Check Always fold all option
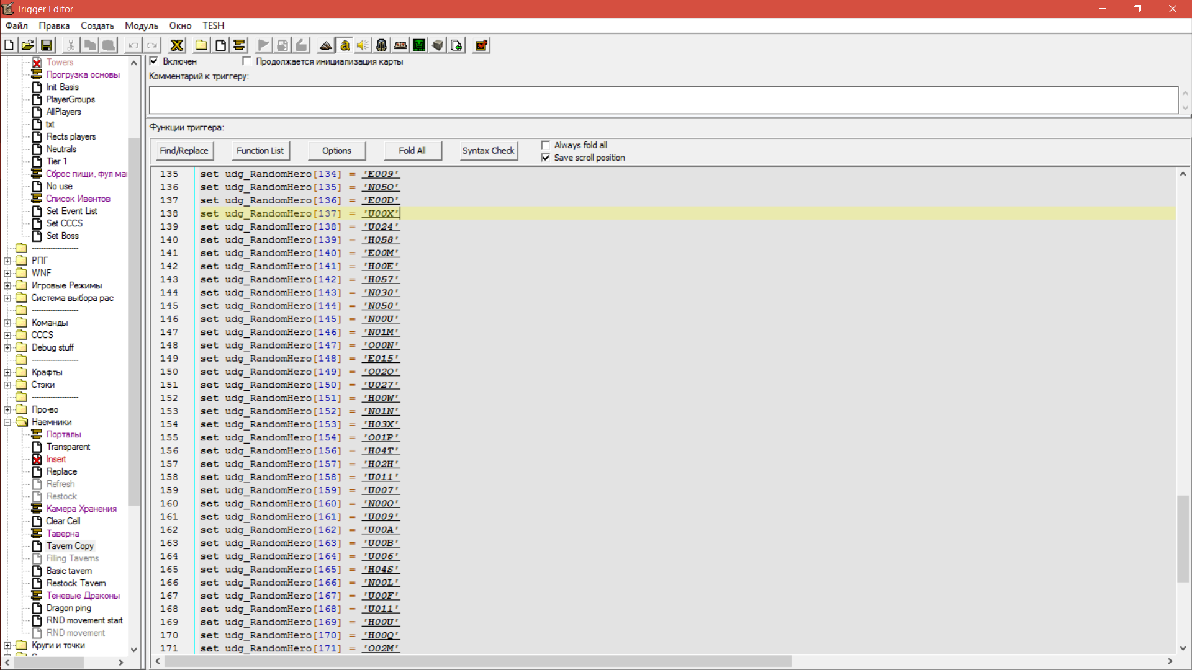The width and height of the screenshot is (1192, 670). [x=546, y=145]
